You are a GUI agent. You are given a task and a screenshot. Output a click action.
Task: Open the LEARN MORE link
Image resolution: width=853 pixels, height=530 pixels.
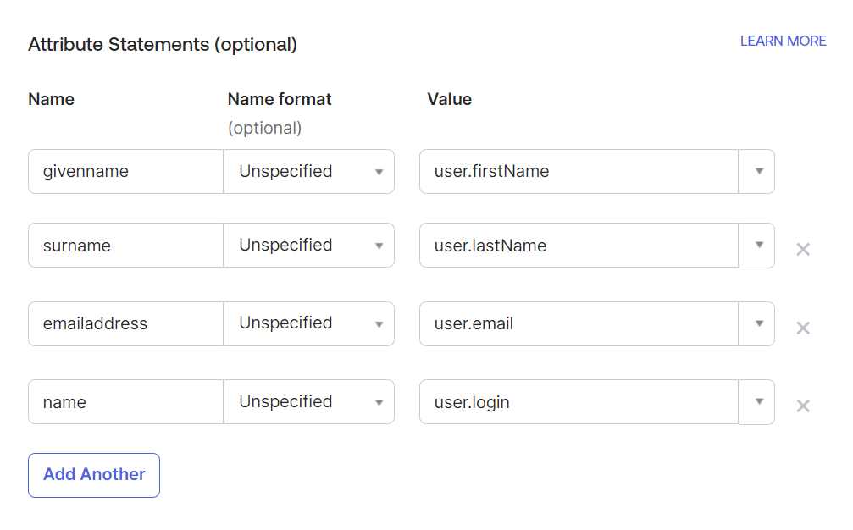click(x=783, y=41)
